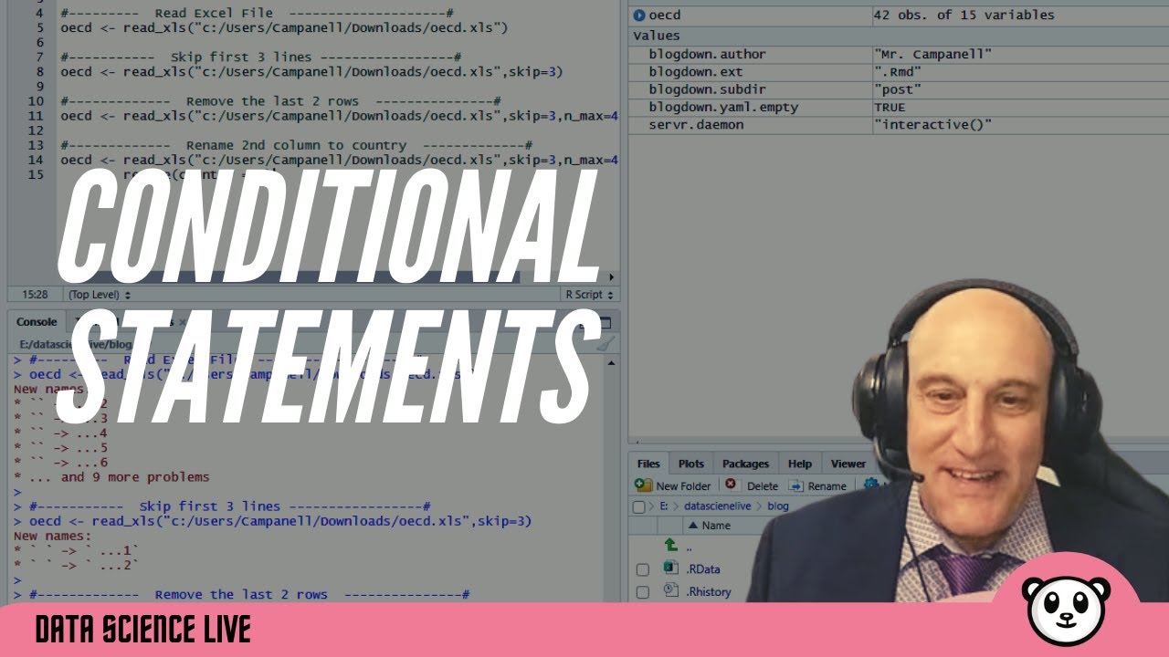Click the datascienelive breadcrumb link
Image resolution: width=1169 pixels, height=657 pixels.
[718, 506]
